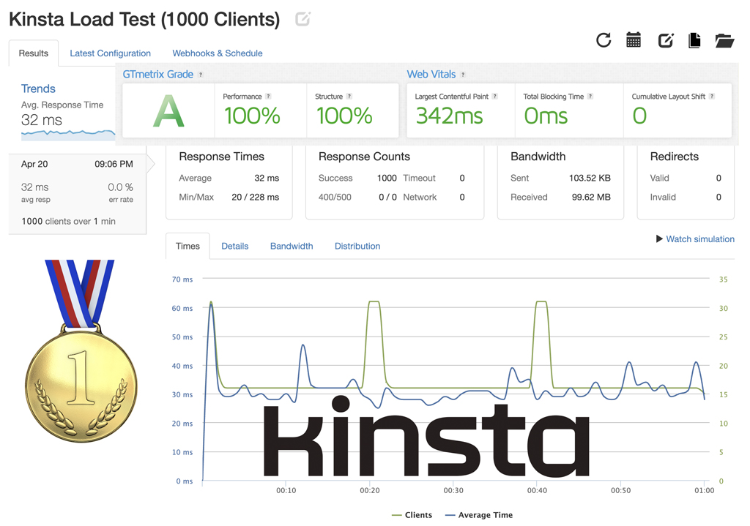Click the help icon next to GTmetrix Grade
Screen dimensions: 750x526
click(x=201, y=75)
